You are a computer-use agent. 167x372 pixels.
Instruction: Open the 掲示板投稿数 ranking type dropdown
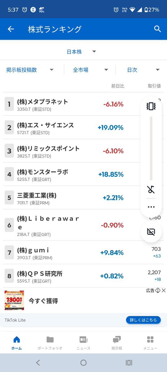point(30,70)
